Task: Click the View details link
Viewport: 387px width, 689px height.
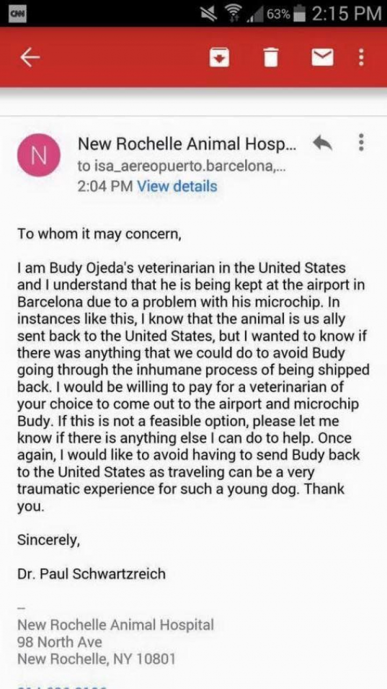Action: pos(177,186)
